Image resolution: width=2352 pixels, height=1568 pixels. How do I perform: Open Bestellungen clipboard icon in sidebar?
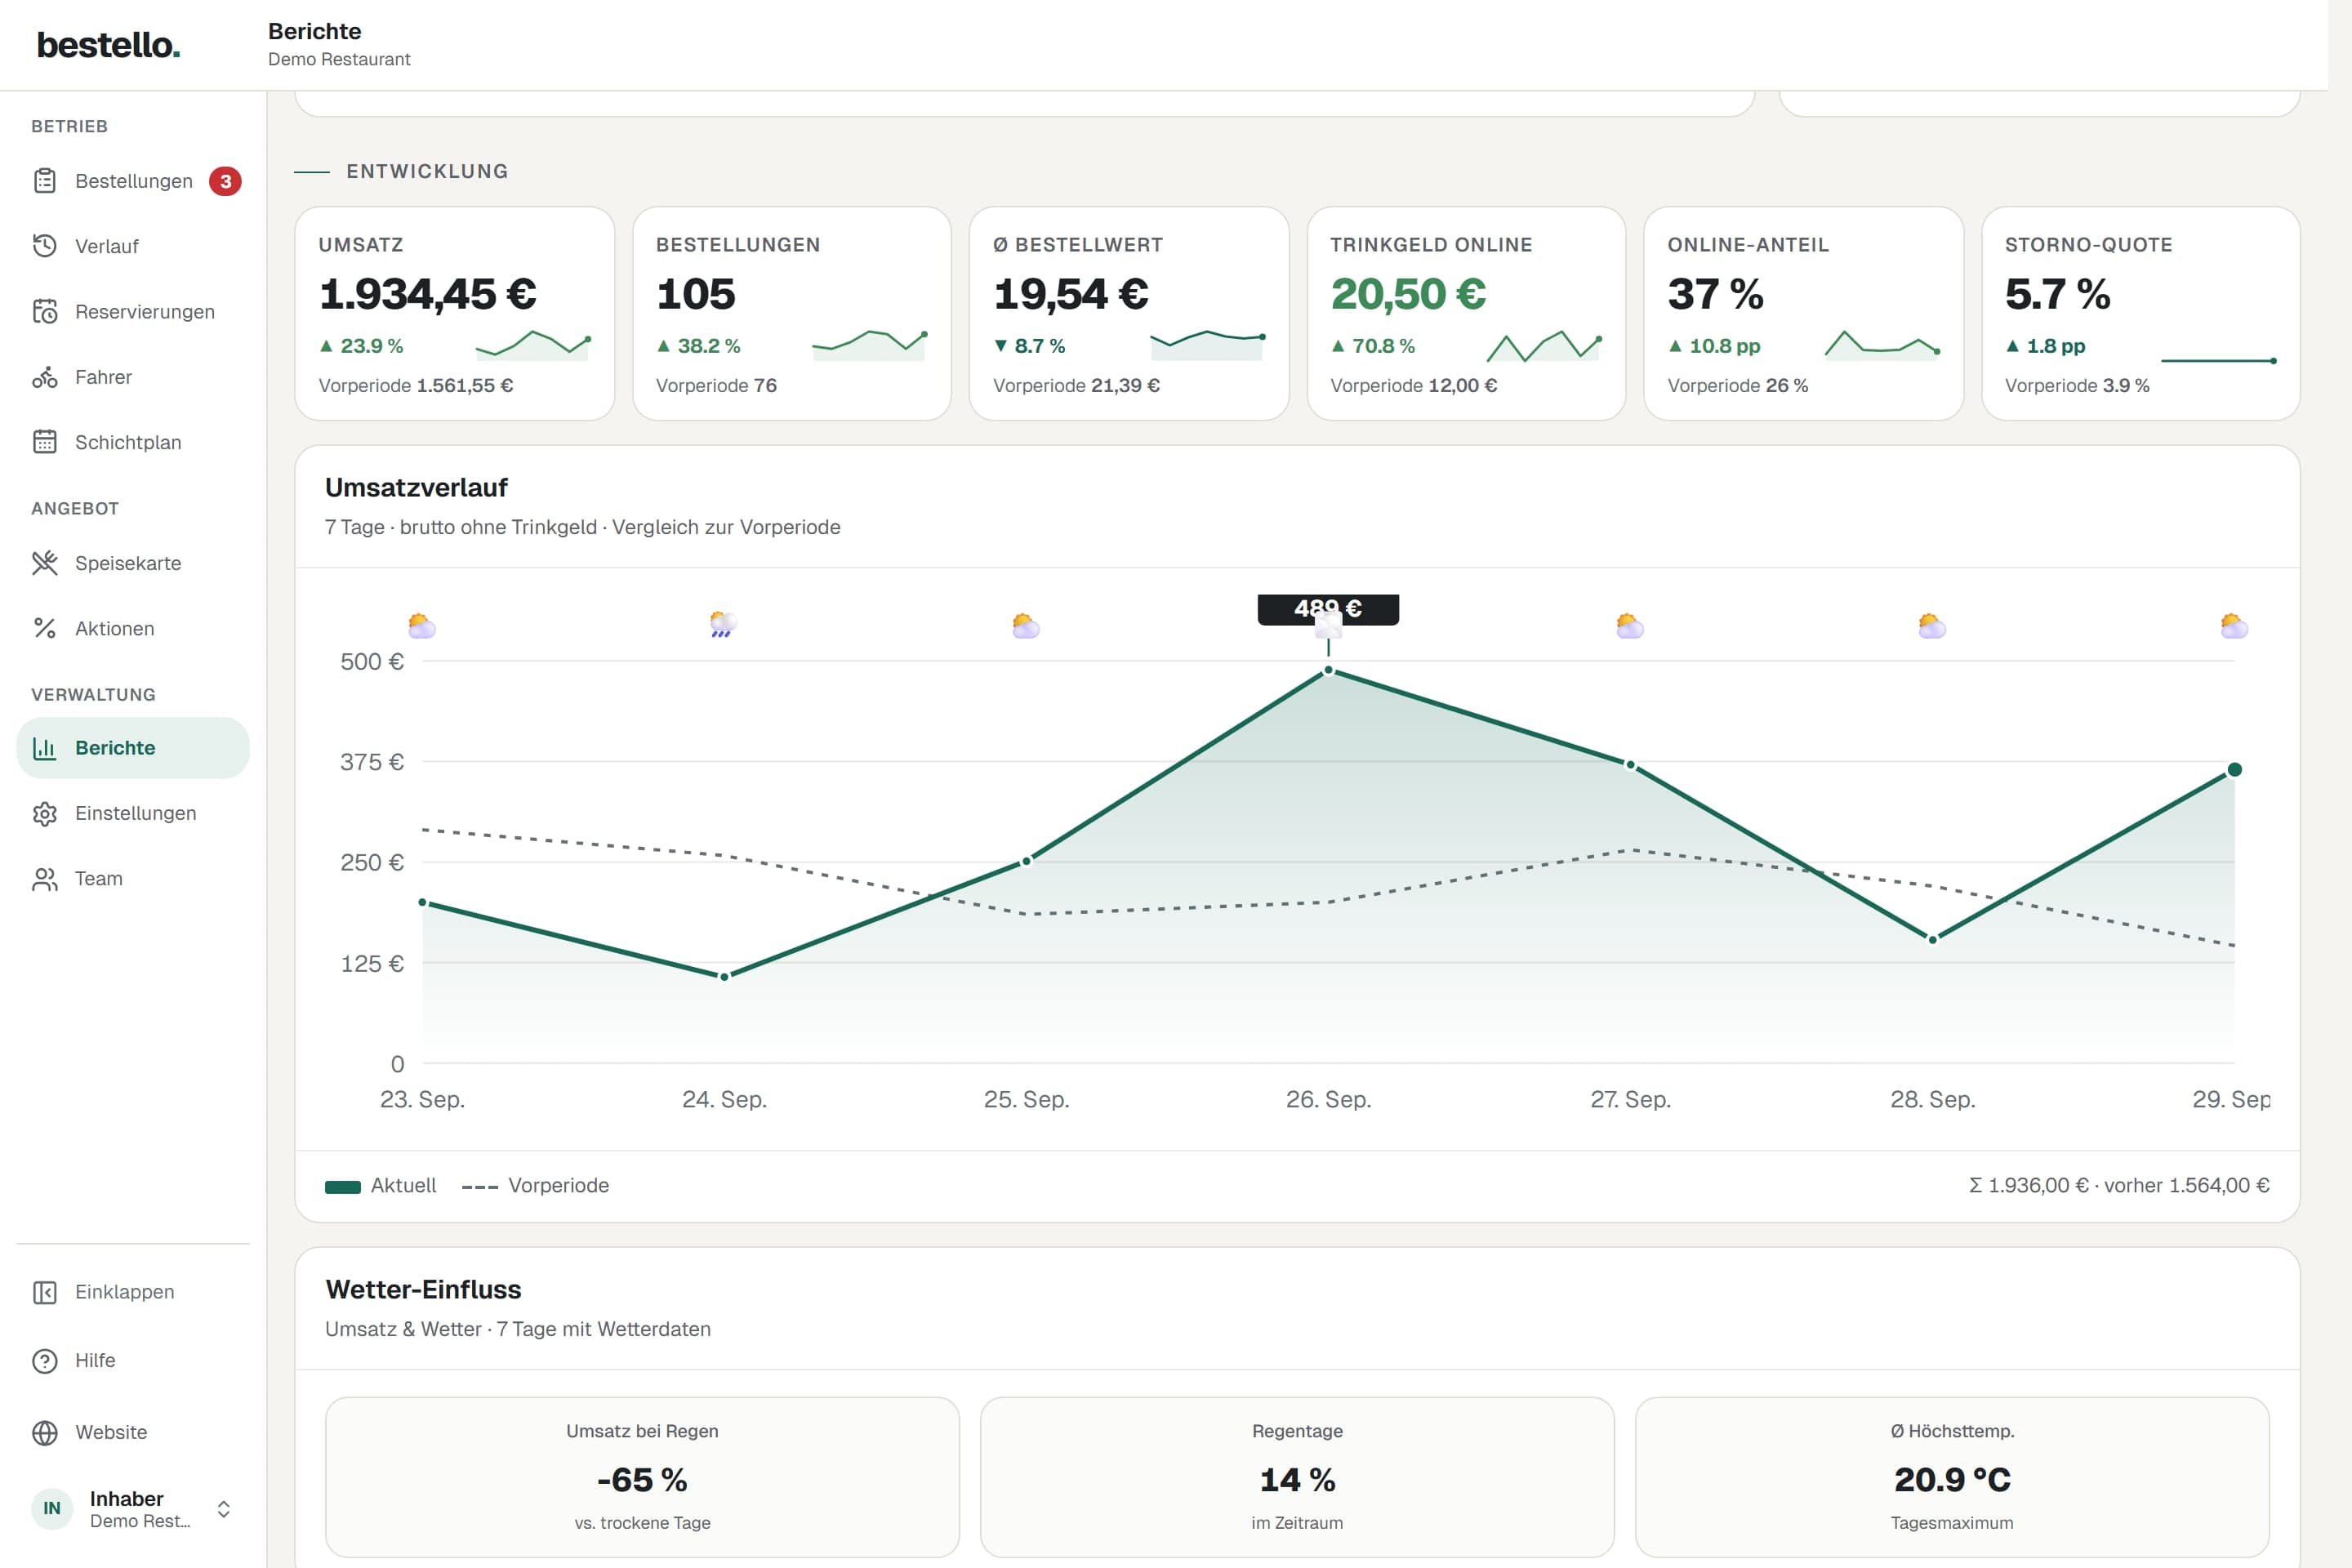pyautogui.click(x=45, y=181)
